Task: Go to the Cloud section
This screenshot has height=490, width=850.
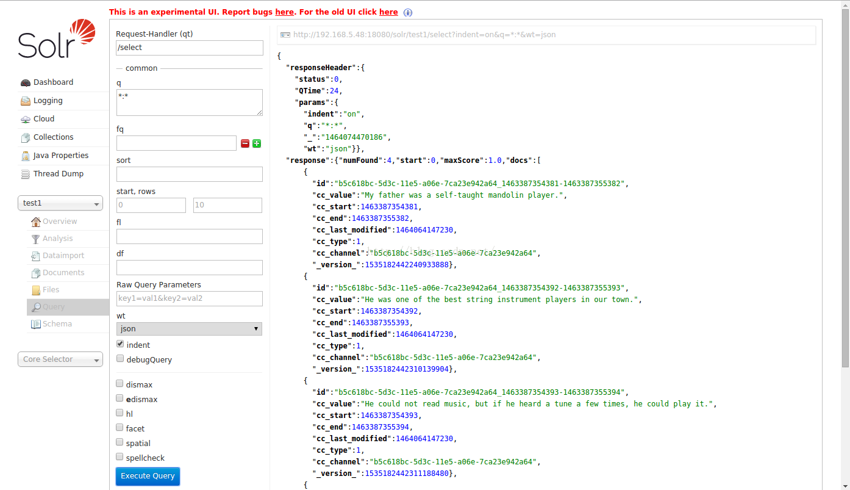Action: tap(44, 119)
